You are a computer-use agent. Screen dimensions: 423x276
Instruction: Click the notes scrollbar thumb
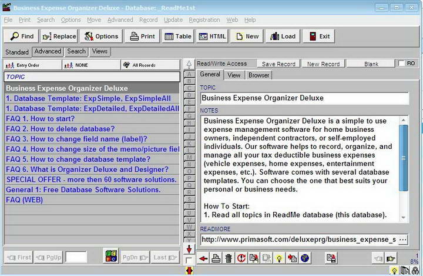point(403,158)
